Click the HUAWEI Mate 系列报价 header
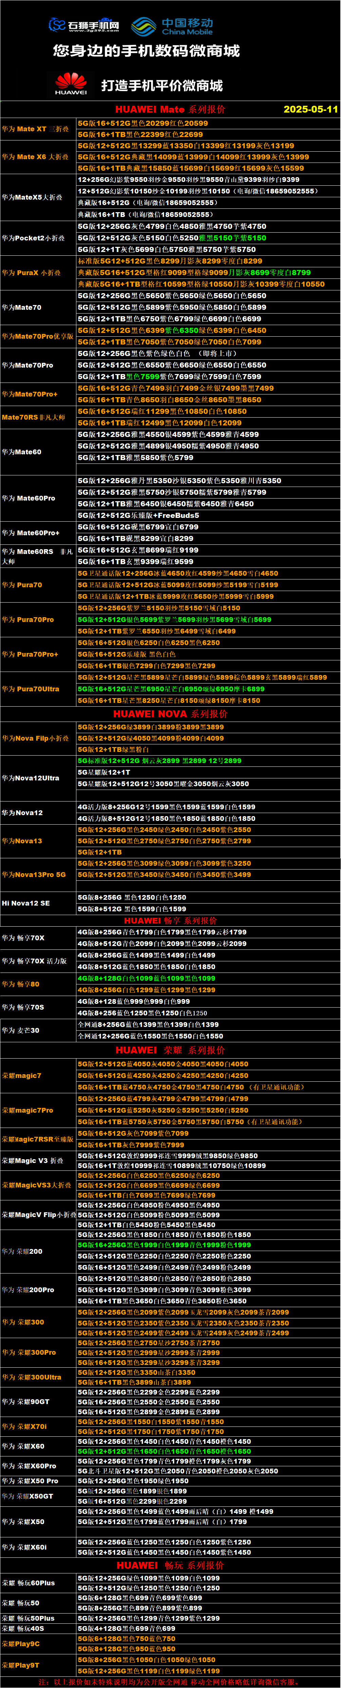The width and height of the screenshot is (341, 1688). coord(170,109)
